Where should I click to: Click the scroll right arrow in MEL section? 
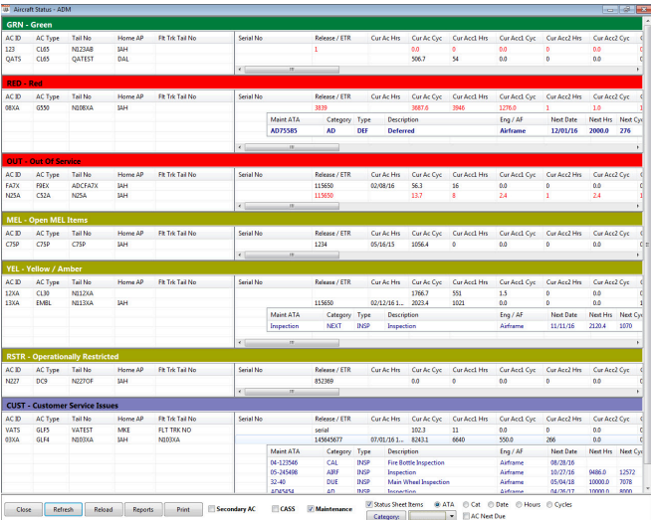[638, 255]
